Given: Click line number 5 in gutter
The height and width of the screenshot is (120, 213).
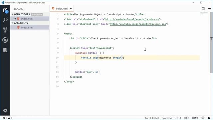Looking at the screenshot, I should point(58,34).
